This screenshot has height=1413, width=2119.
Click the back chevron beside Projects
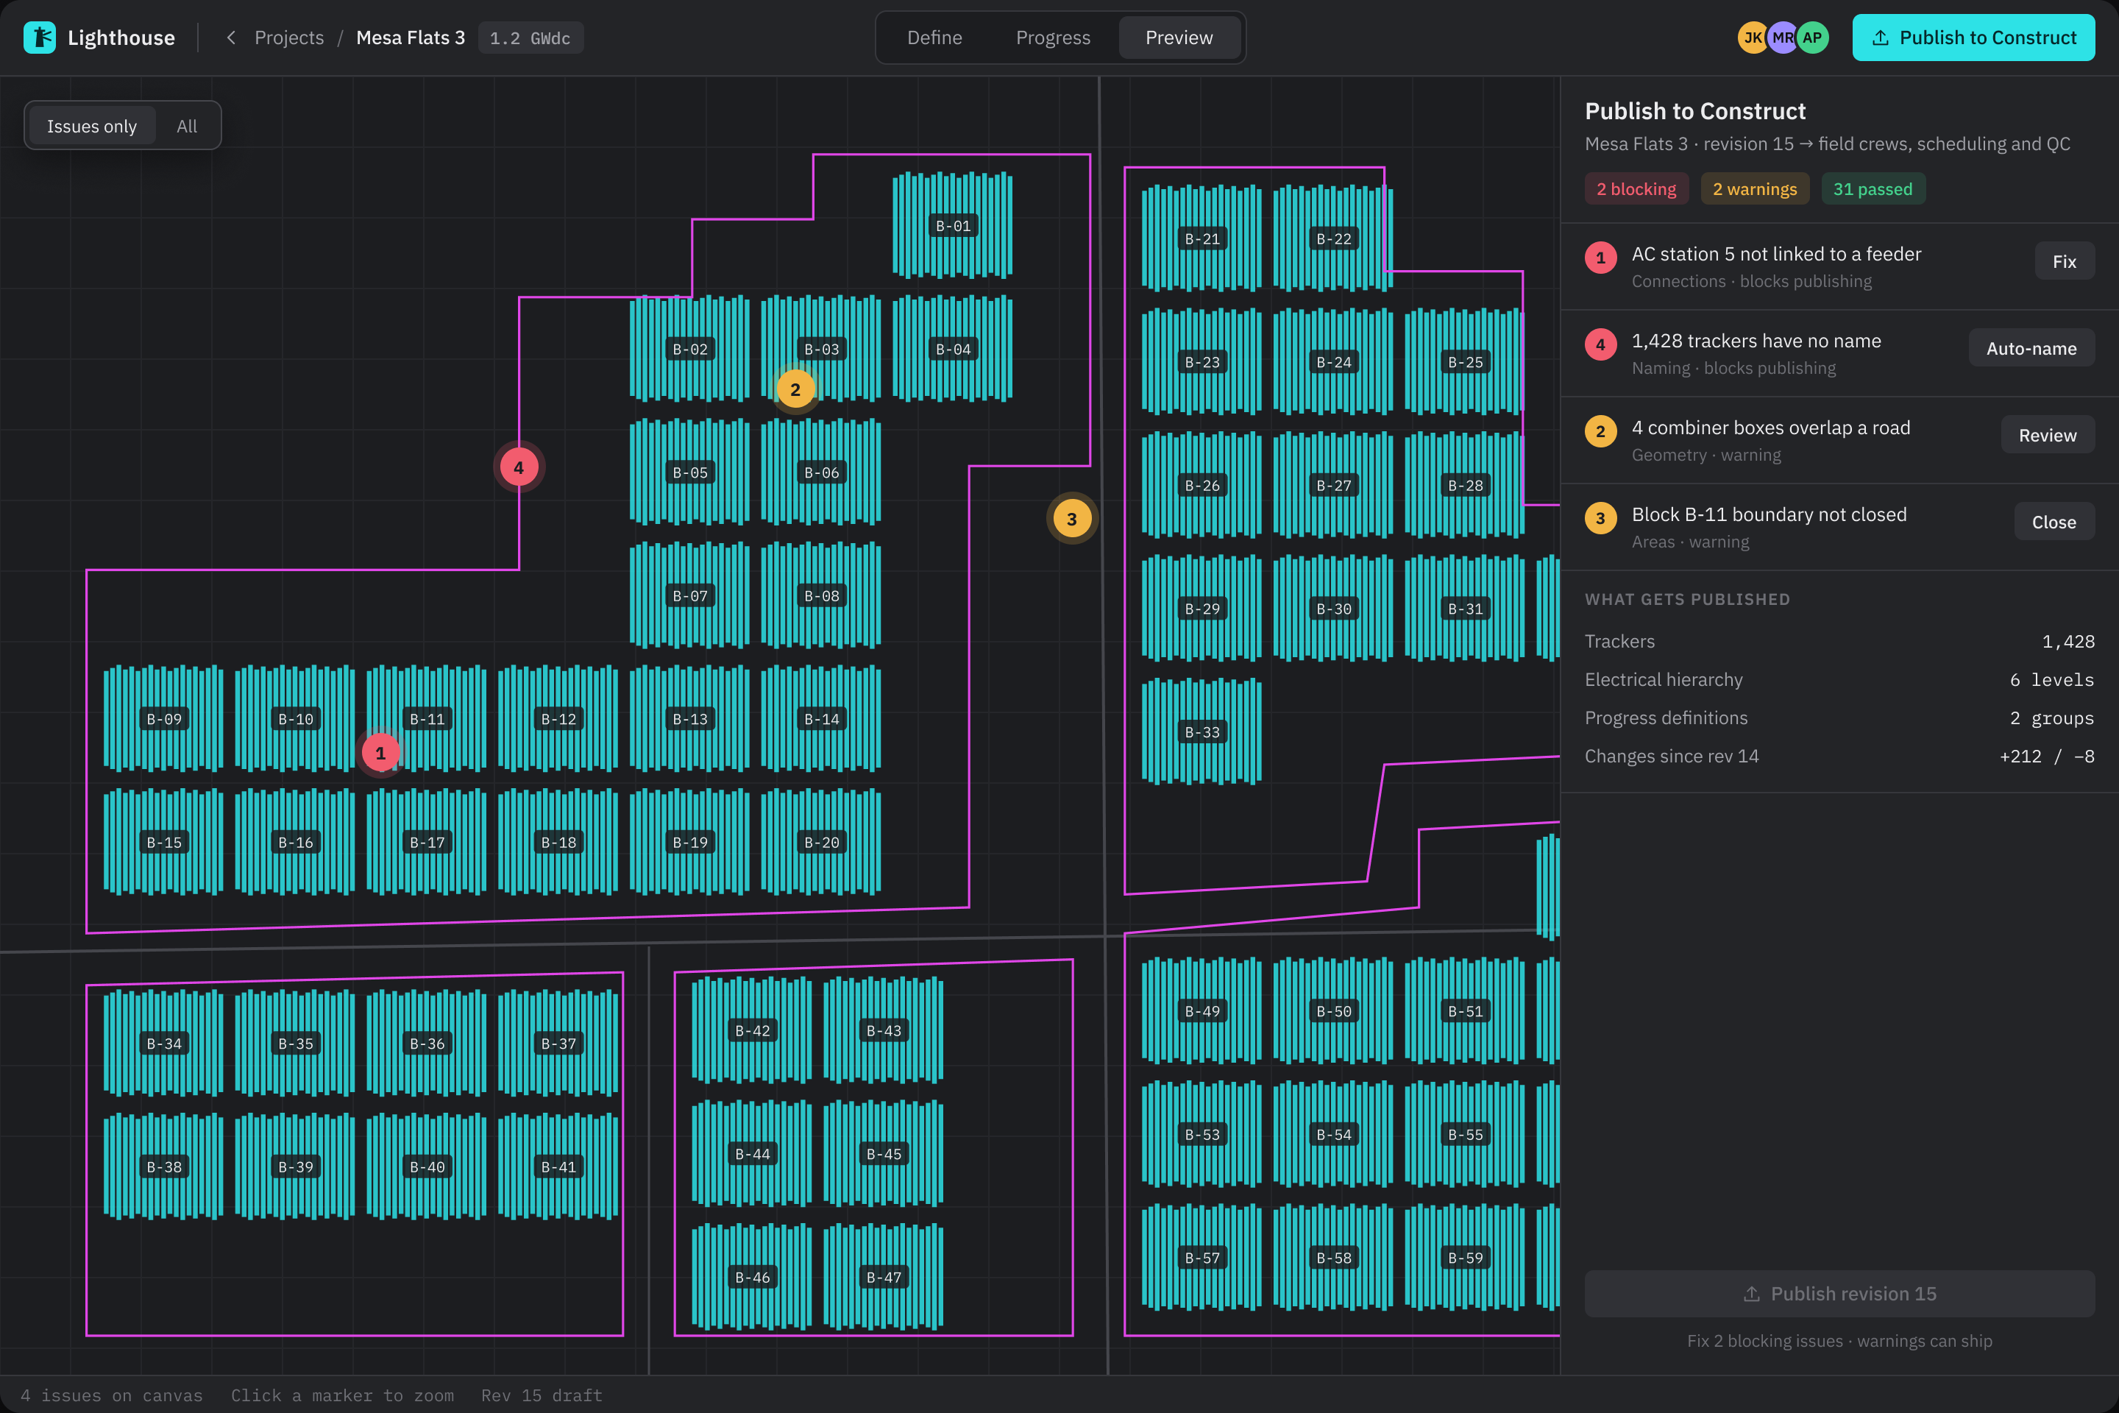[x=232, y=38]
